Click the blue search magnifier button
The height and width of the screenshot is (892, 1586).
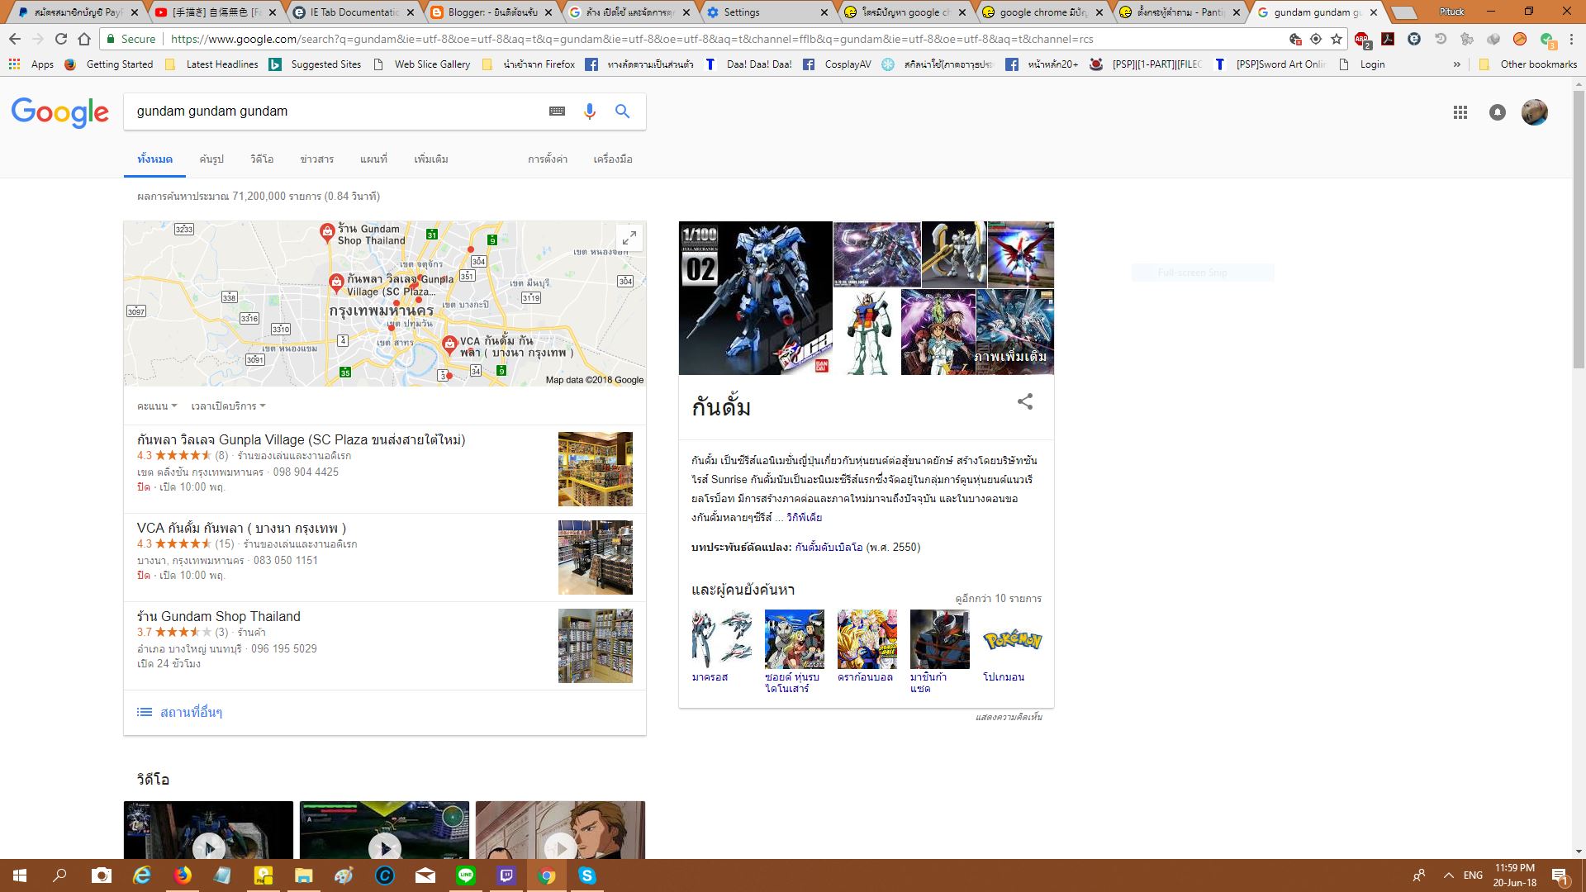click(622, 111)
